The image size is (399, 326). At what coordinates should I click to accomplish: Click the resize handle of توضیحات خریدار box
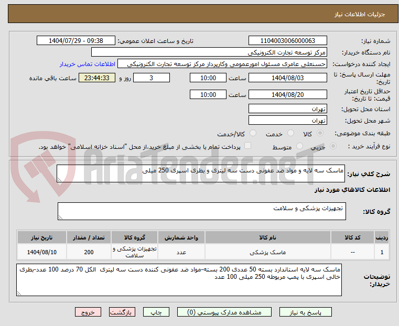click(19, 293)
